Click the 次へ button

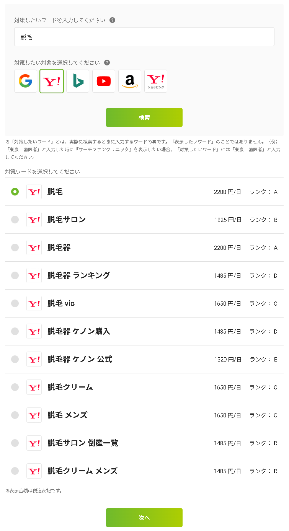144,518
